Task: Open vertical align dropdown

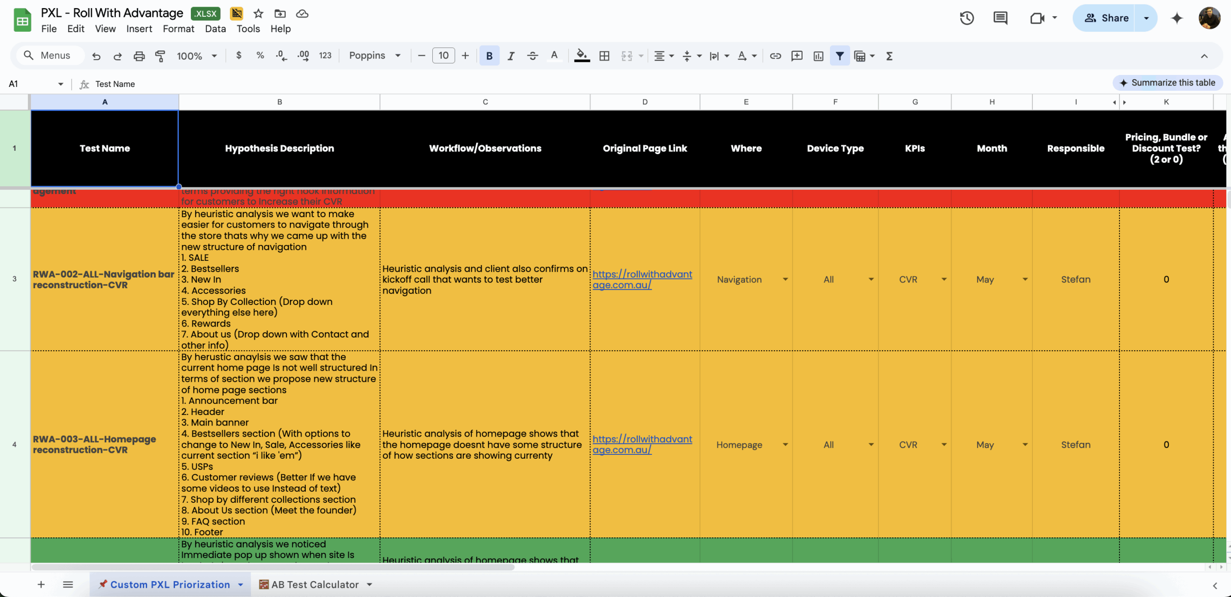Action: (x=692, y=56)
